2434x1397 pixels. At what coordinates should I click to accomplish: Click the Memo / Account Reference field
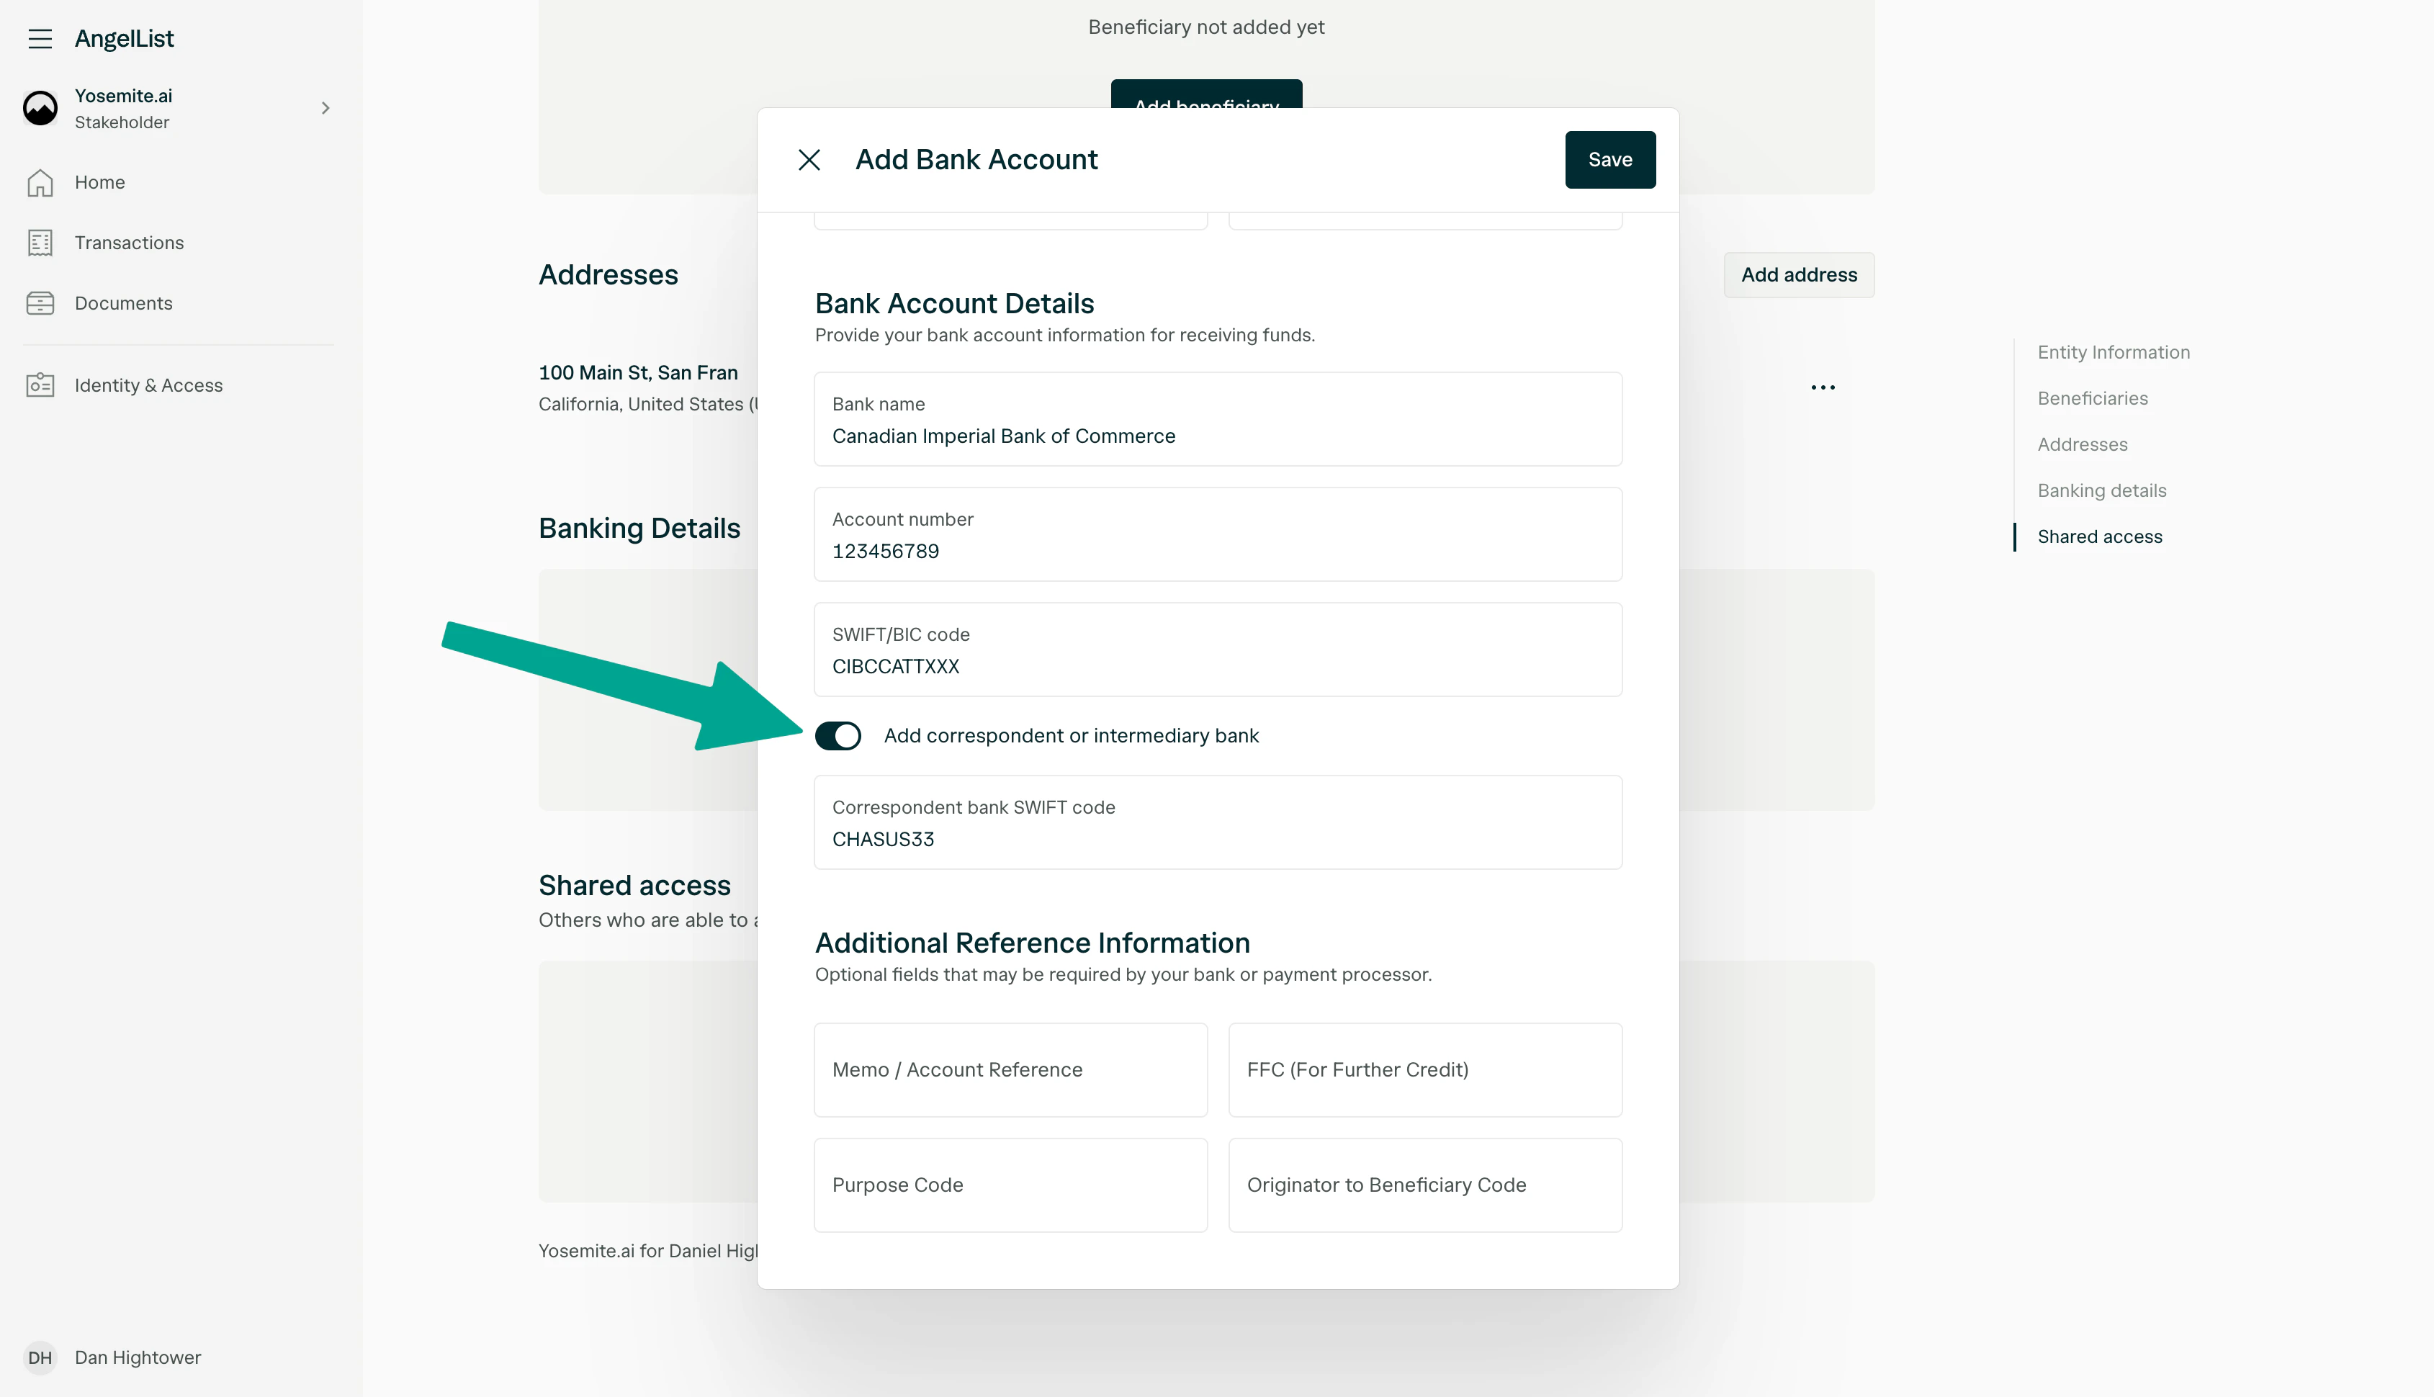click(x=1010, y=1069)
